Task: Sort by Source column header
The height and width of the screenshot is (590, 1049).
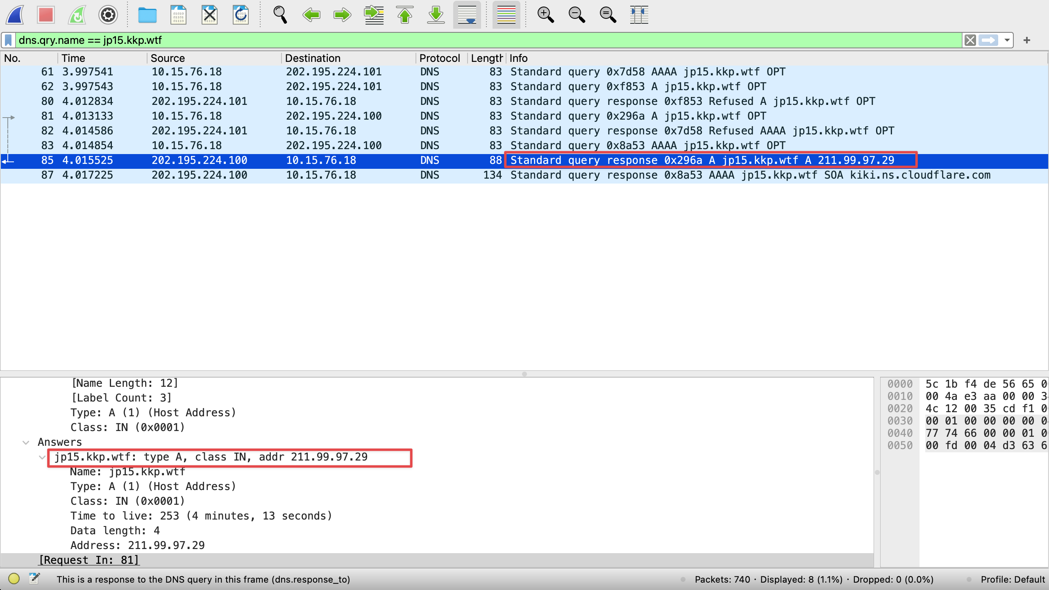Action: [214, 58]
